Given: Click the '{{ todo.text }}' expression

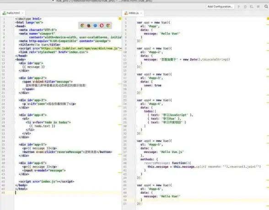Looking at the screenshot, I should click(42, 126).
